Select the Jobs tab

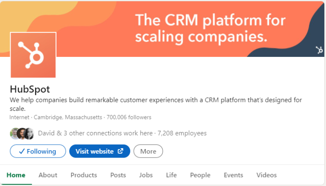(x=146, y=175)
